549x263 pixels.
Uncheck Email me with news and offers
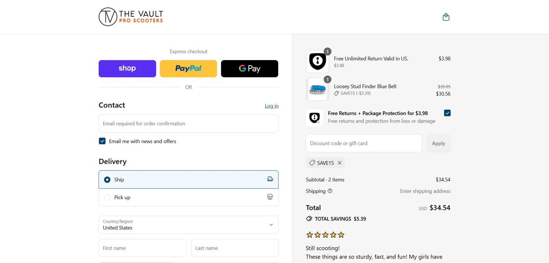click(x=102, y=141)
